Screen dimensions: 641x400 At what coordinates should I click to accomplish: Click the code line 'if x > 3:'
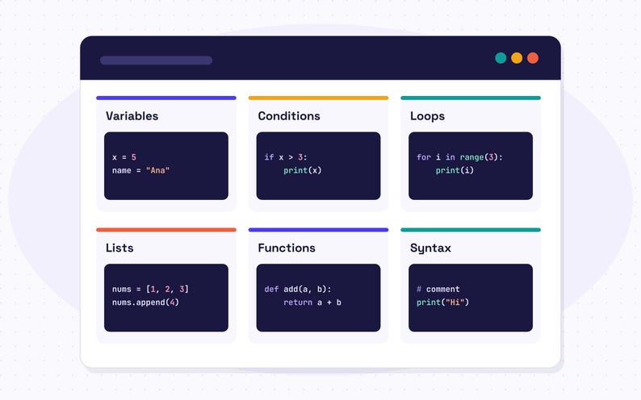coord(286,157)
